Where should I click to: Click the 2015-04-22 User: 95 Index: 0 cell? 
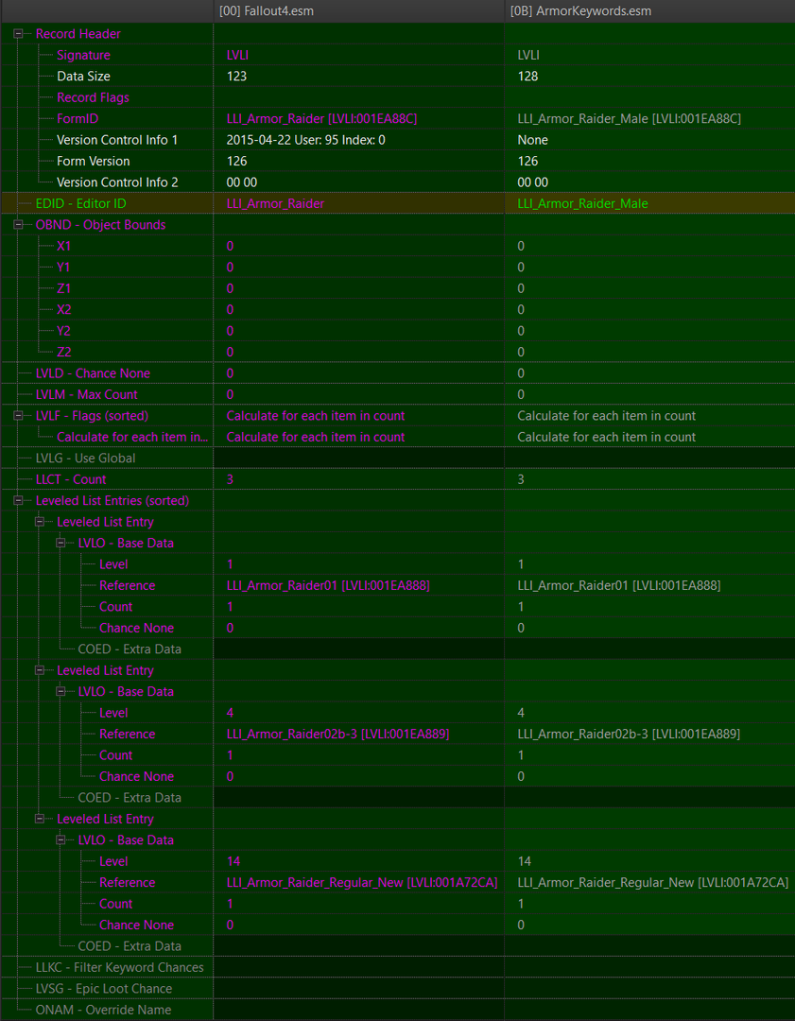[359, 140]
